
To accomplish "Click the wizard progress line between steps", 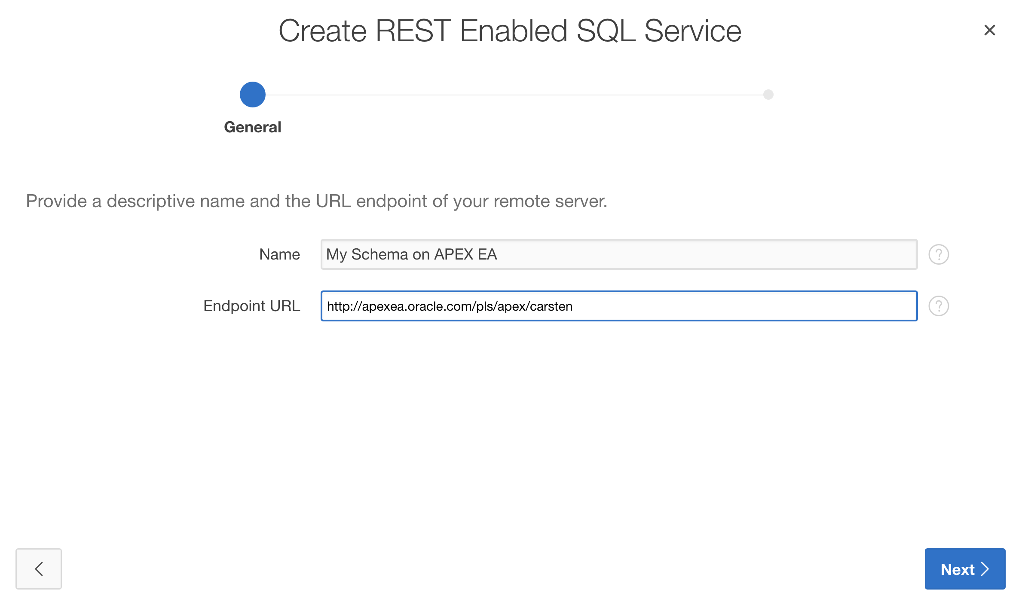I will click(516, 95).
